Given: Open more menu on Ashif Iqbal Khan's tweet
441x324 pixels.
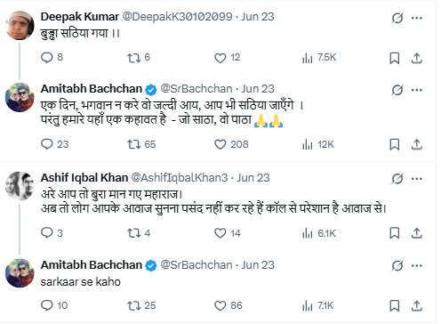Looking at the screenshot, I should 417,179.
